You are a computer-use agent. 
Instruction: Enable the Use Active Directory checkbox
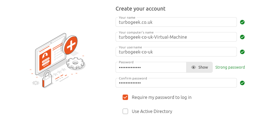[125, 111]
